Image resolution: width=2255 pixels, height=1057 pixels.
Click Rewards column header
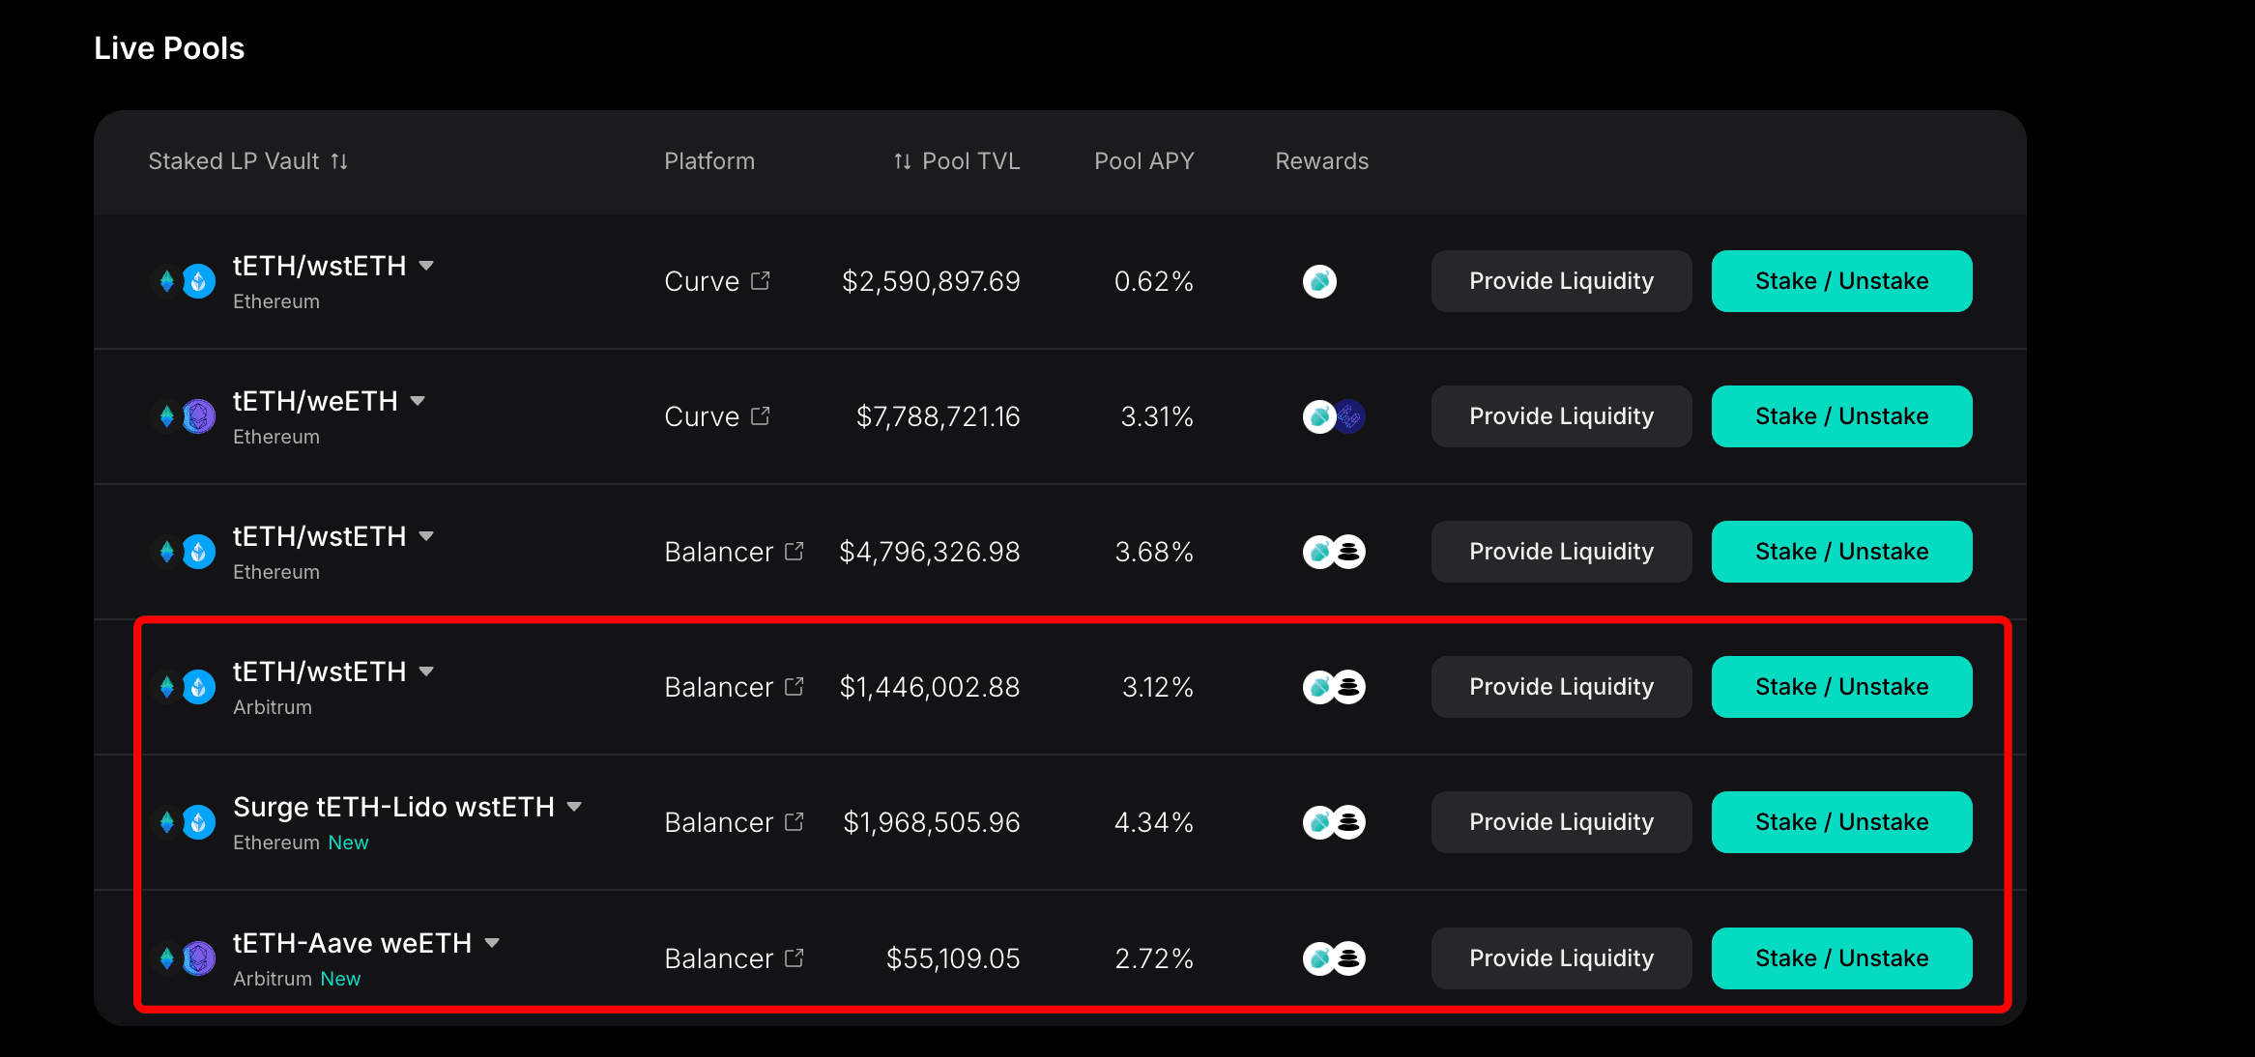[x=1321, y=161]
